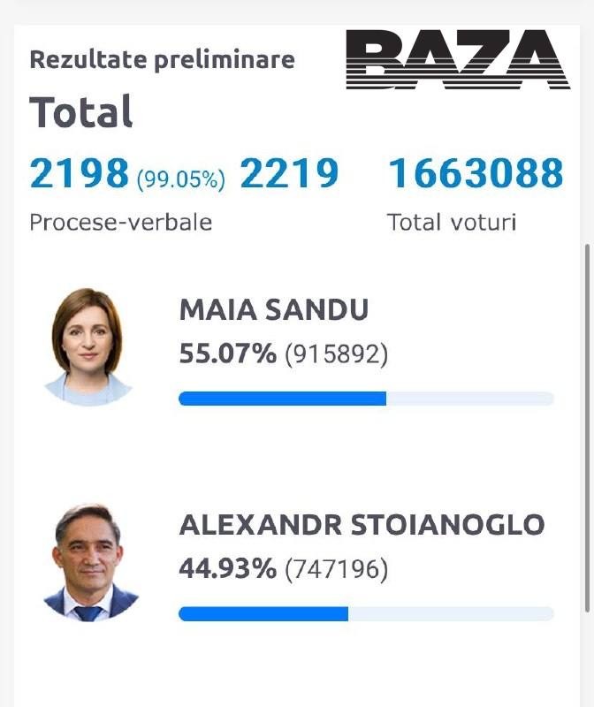
Task: Select the Maia Sandu candidate name
Action: point(274,310)
